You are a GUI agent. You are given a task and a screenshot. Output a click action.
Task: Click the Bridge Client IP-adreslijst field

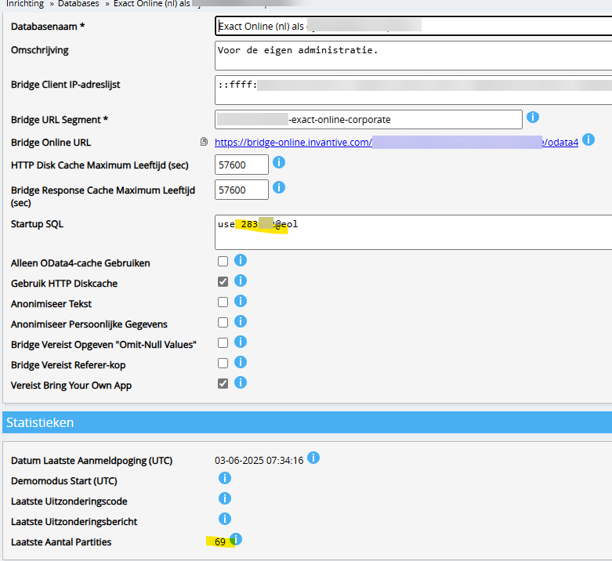click(413, 90)
